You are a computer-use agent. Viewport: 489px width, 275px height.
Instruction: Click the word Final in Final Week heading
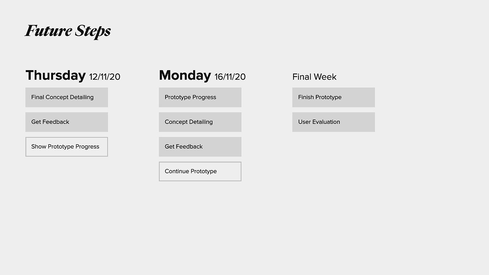point(302,77)
